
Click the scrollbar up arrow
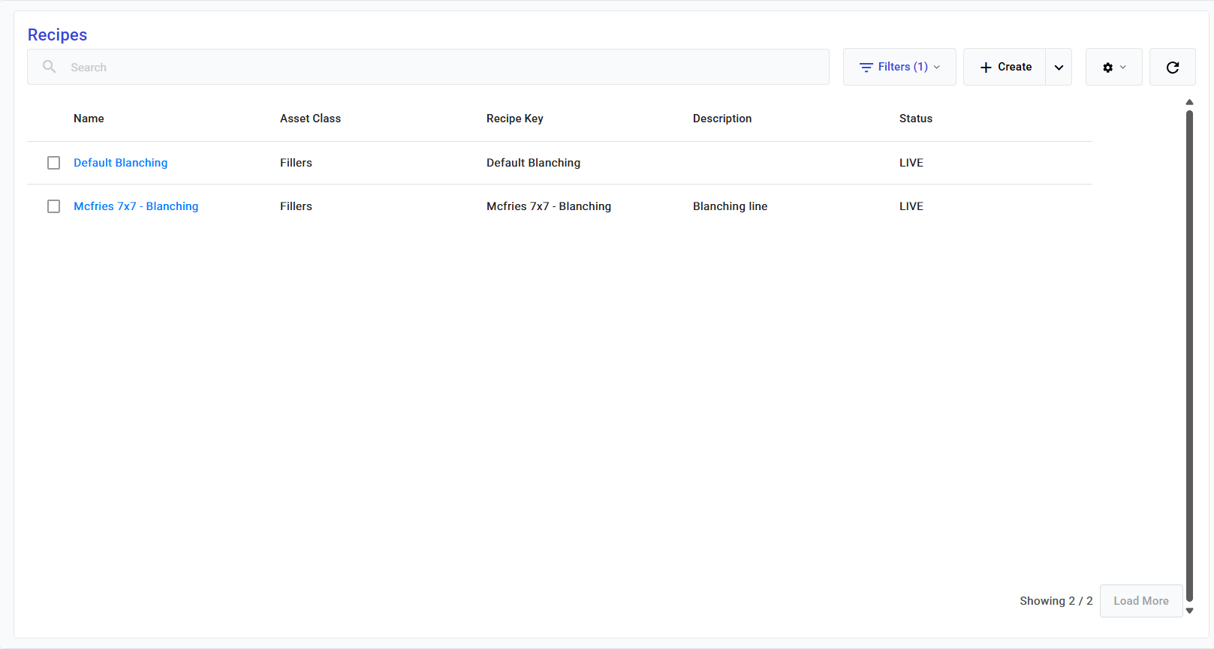click(1189, 102)
